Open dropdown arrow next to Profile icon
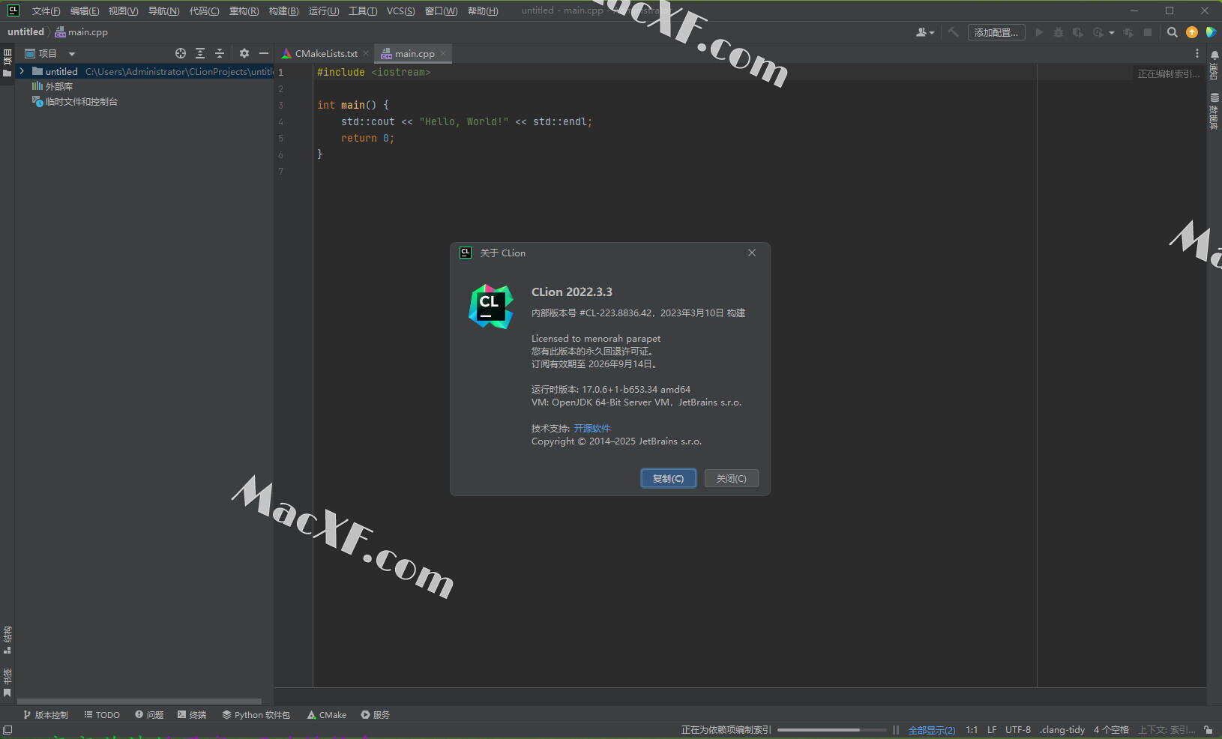The image size is (1222, 739). click(x=1112, y=33)
